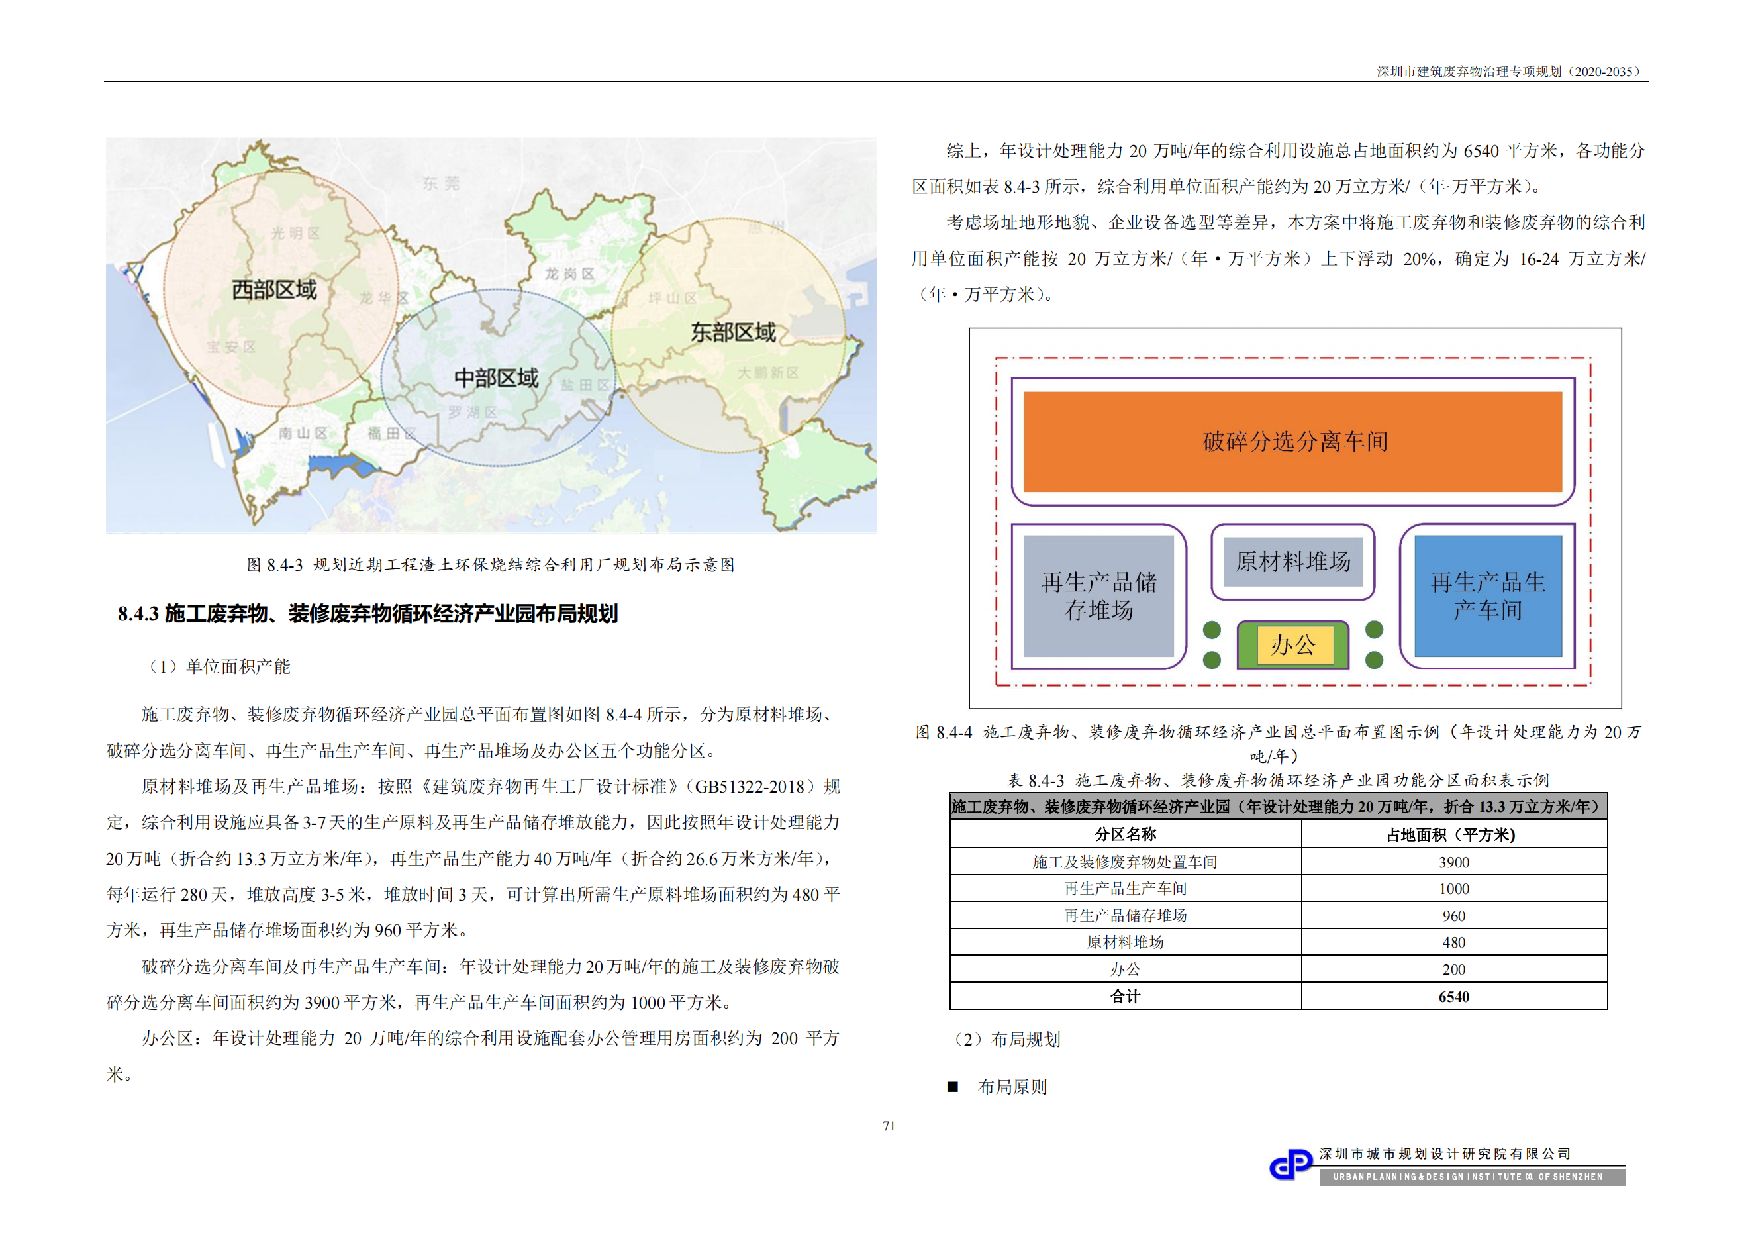Click the 东莞 label on the map
This screenshot has height=1239, width=1752.
click(441, 184)
